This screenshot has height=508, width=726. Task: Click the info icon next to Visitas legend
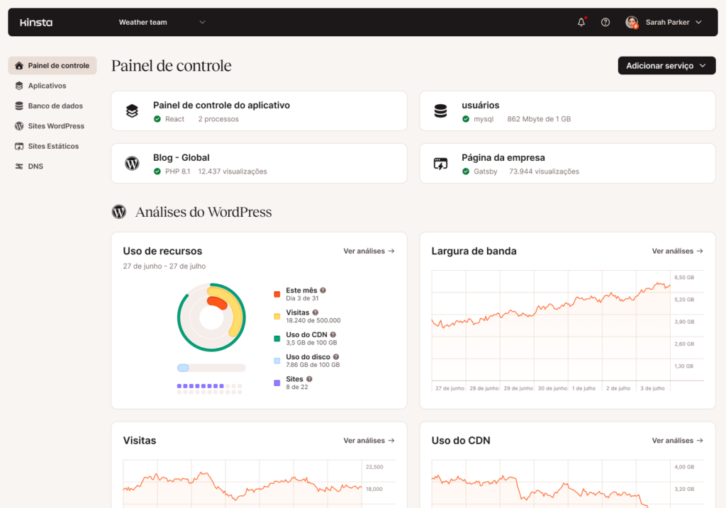pos(315,312)
